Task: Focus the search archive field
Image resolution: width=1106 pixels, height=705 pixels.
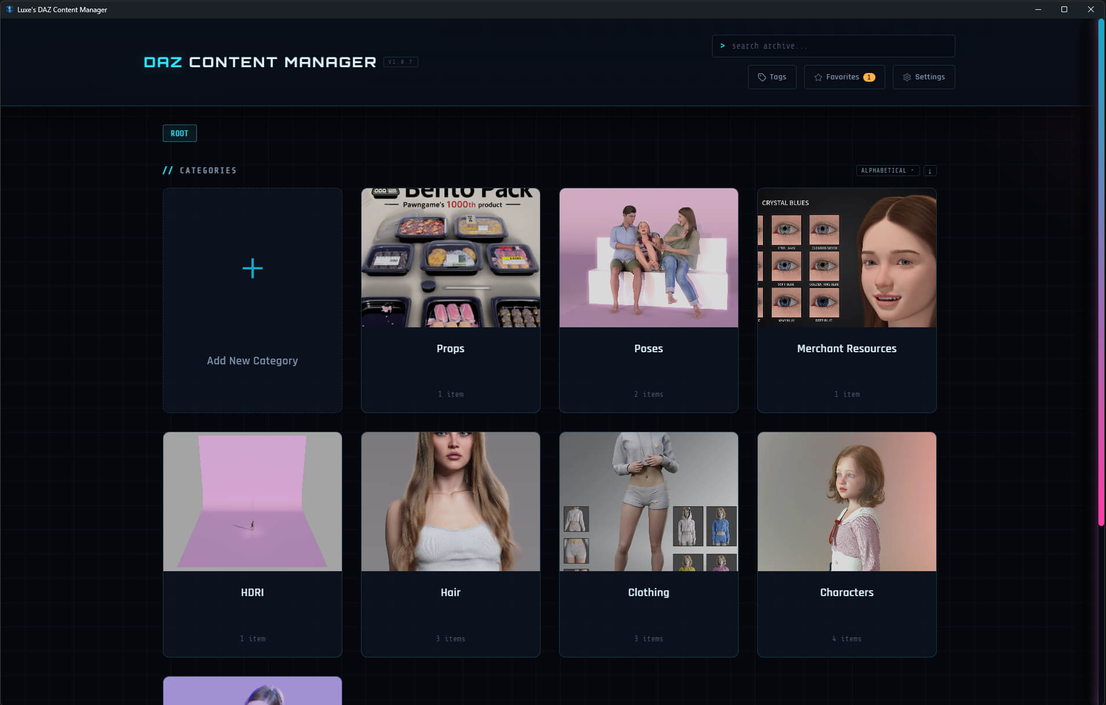Action: tap(833, 46)
